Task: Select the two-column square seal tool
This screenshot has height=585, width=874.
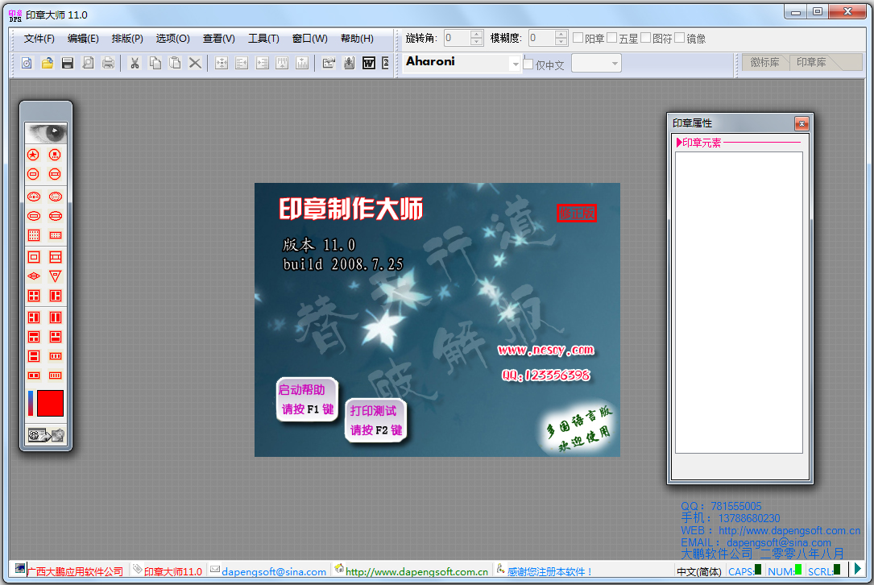Action: click(x=56, y=317)
